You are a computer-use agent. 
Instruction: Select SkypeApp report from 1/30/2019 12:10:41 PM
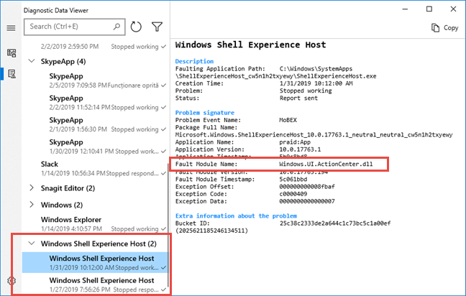[95, 147]
